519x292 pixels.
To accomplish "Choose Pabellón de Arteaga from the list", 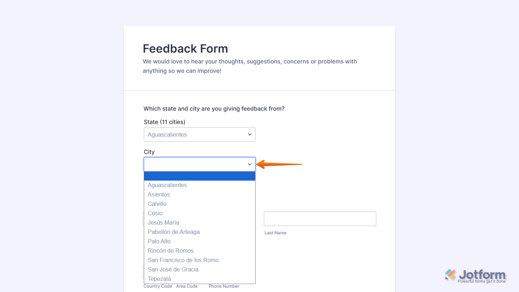I will [174, 232].
